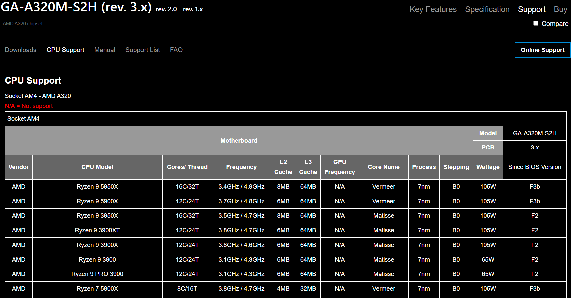Click the 16C/32T cell for Ryzen 9 5950X
The height and width of the screenshot is (298, 571).
point(187,187)
